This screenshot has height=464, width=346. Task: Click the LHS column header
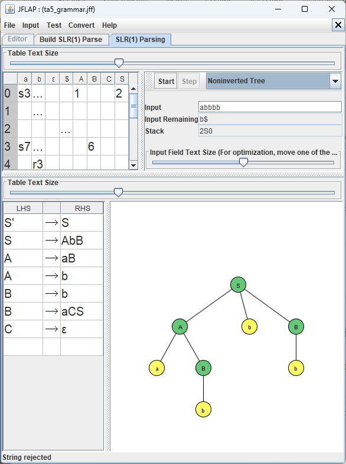(24, 208)
